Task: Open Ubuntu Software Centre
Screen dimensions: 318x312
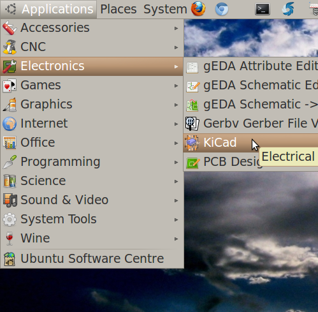Action: 92,258
